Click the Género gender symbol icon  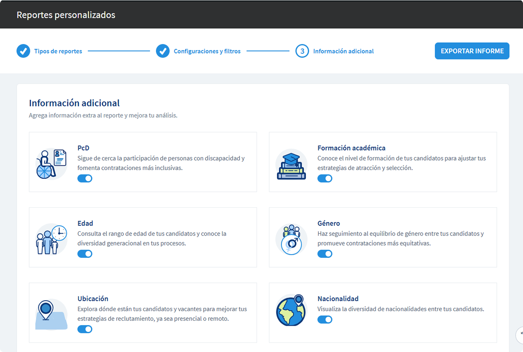(x=291, y=239)
